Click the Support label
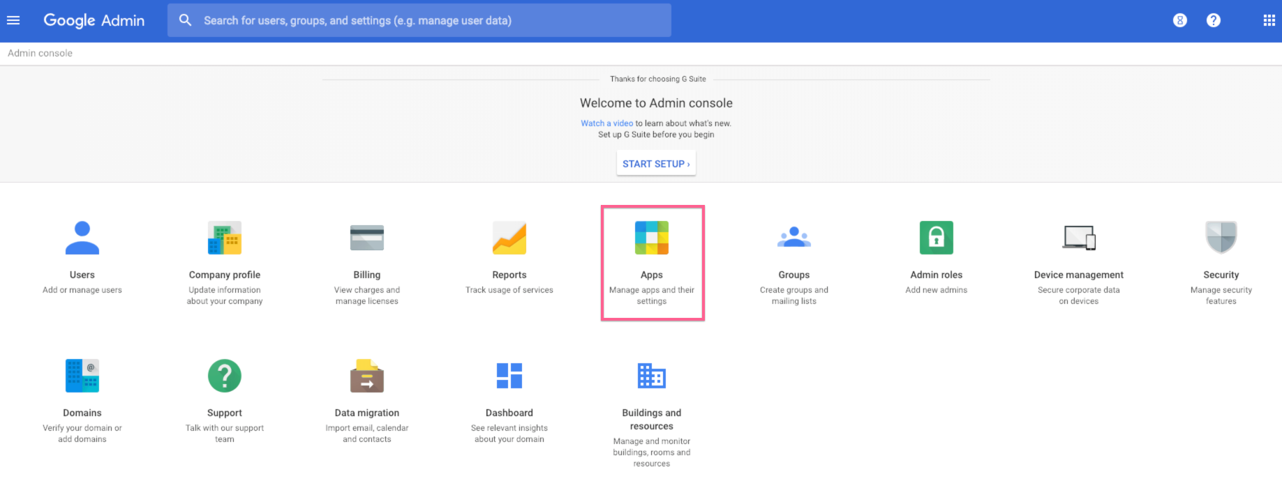 (x=225, y=413)
